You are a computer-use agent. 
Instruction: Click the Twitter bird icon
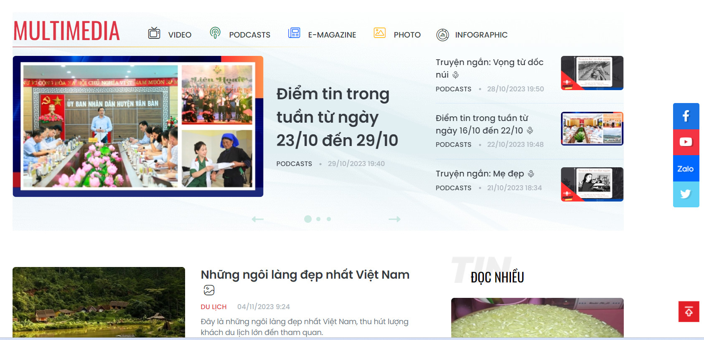(686, 194)
